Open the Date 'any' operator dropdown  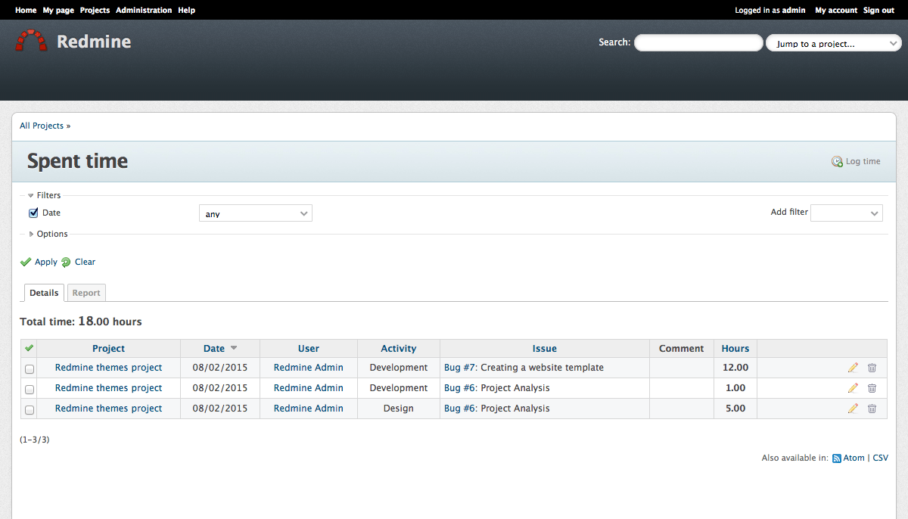pos(256,214)
